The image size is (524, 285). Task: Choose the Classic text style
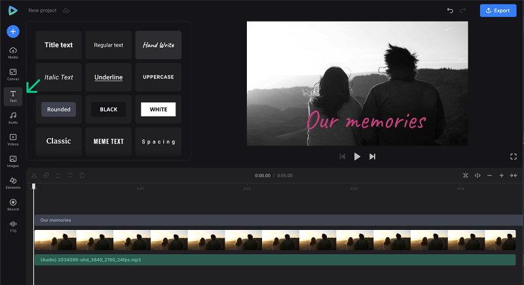click(x=58, y=142)
